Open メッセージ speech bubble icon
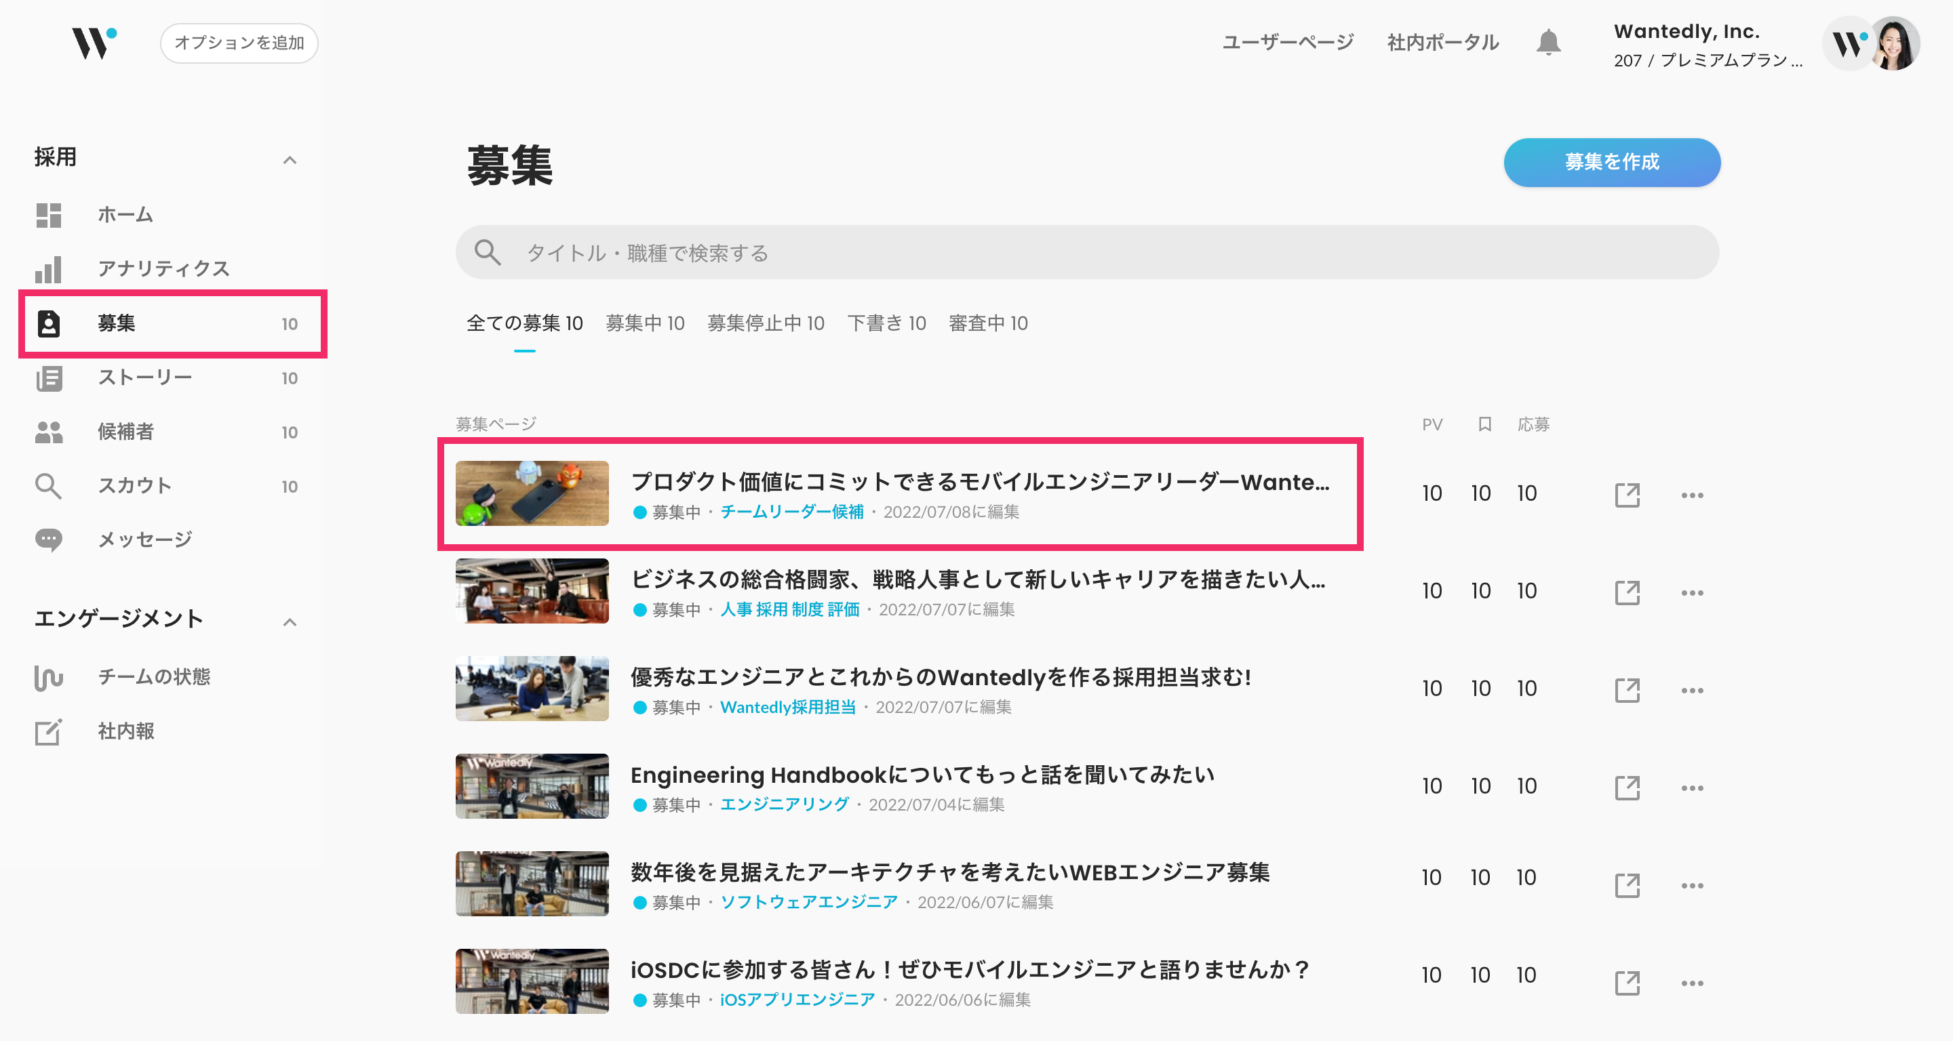The width and height of the screenshot is (1953, 1041). [49, 539]
